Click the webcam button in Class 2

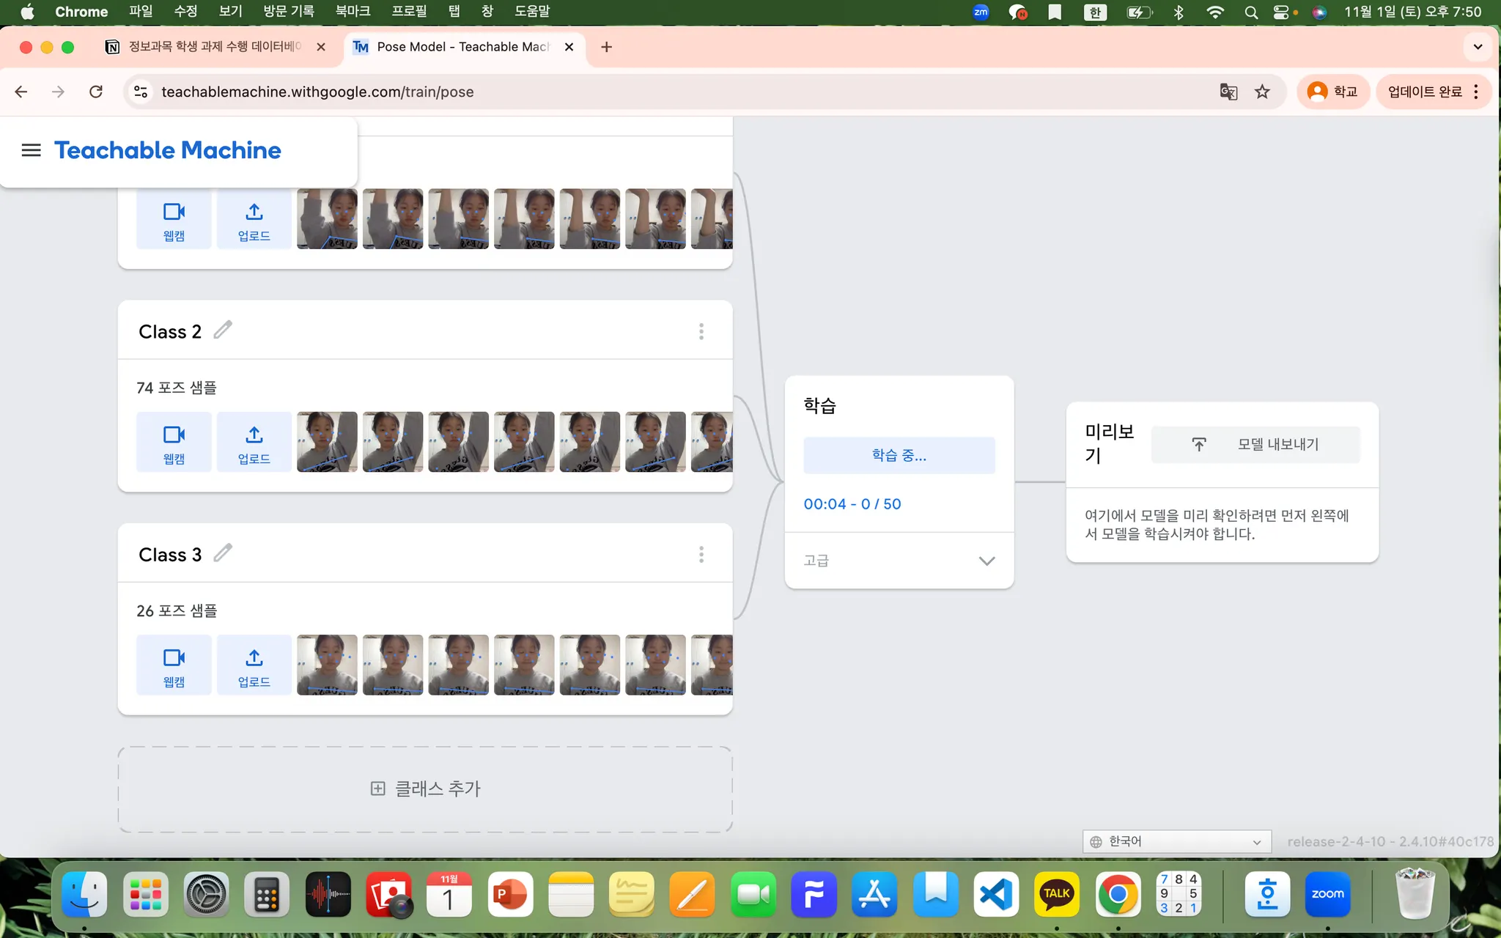174,442
